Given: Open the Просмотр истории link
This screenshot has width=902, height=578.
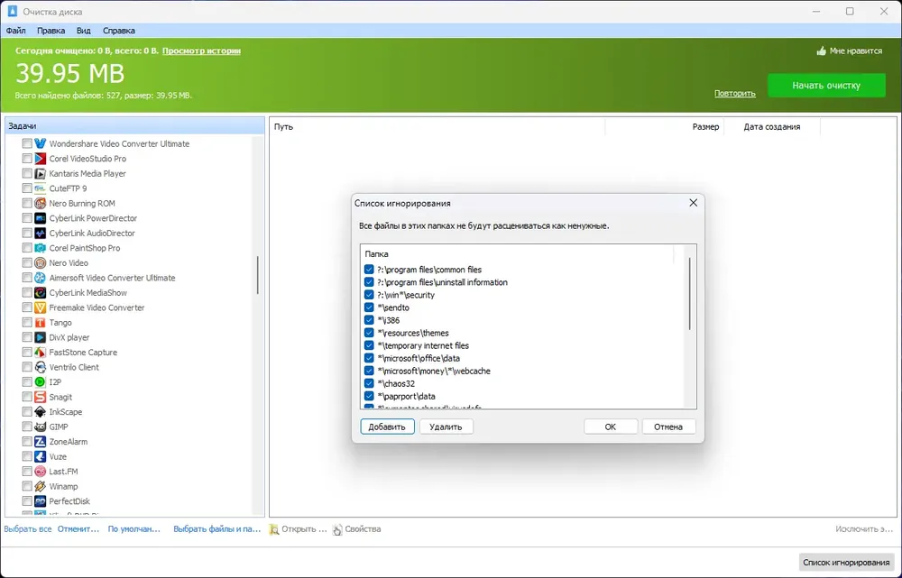Looking at the screenshot, I should [201, 50].
